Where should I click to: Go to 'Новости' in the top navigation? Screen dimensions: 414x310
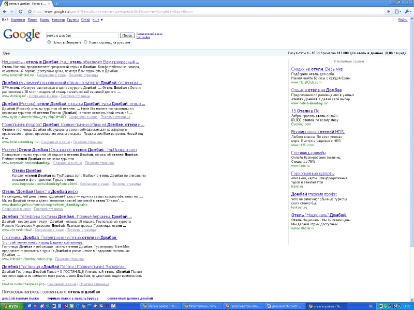click(58, 20)
